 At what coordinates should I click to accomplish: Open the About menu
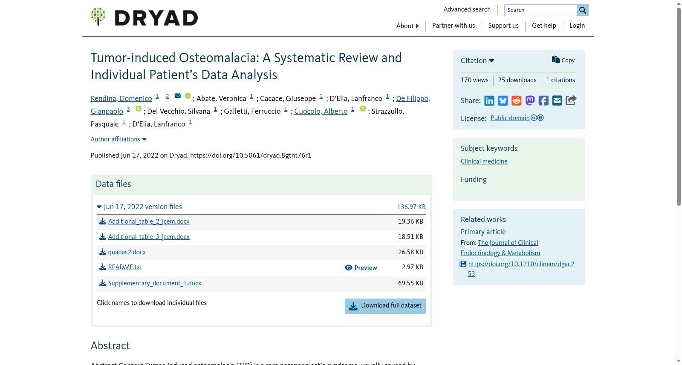pyautogui.click(x=407, y=26)
